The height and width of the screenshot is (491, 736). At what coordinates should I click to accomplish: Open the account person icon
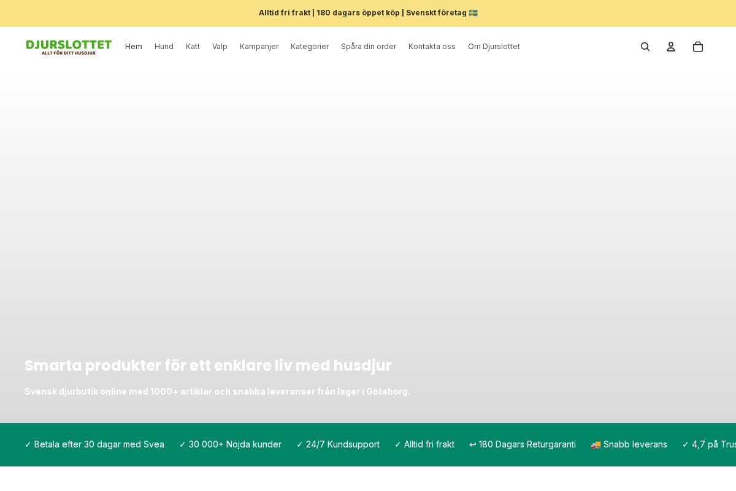(x=671, y=47)
